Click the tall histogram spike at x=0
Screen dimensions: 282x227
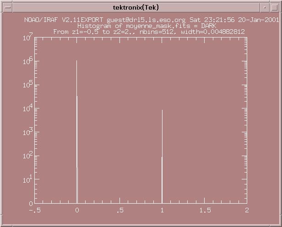pos(77,132)
